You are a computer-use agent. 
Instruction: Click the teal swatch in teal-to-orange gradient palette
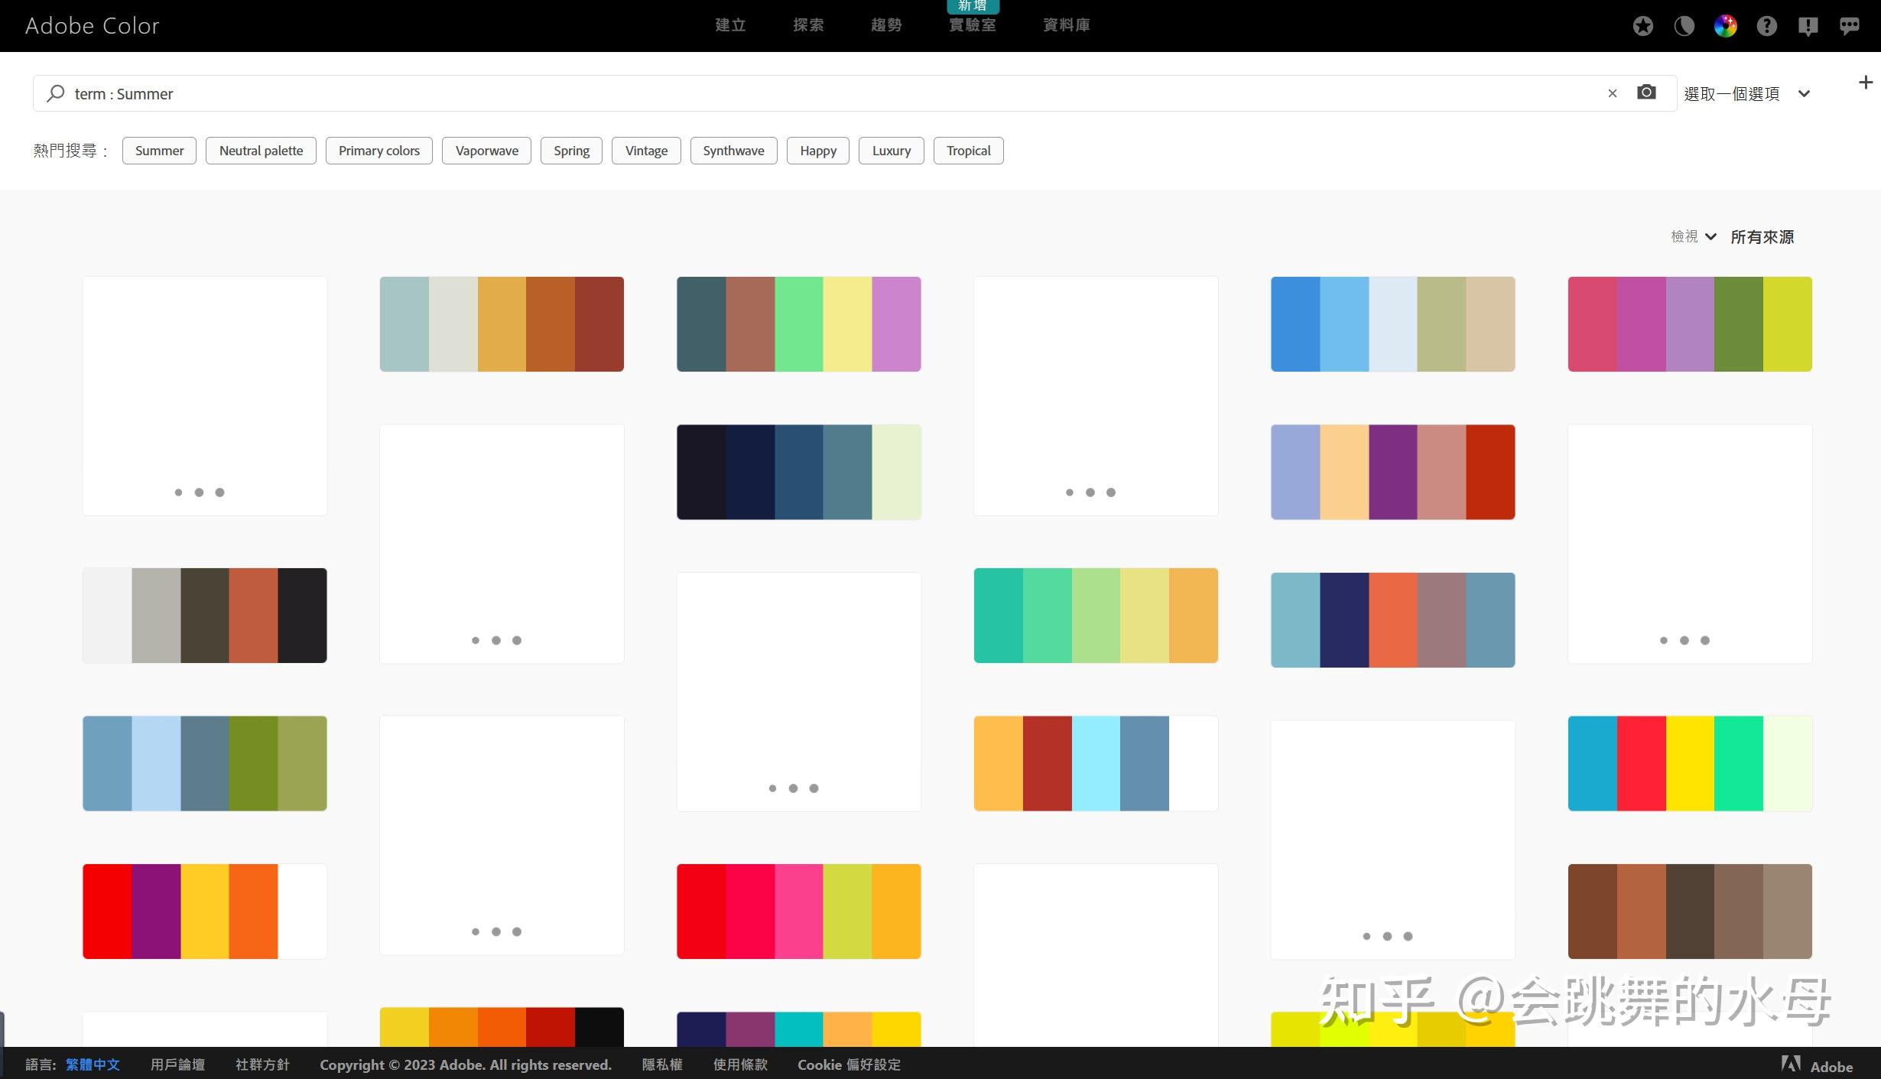999,615
